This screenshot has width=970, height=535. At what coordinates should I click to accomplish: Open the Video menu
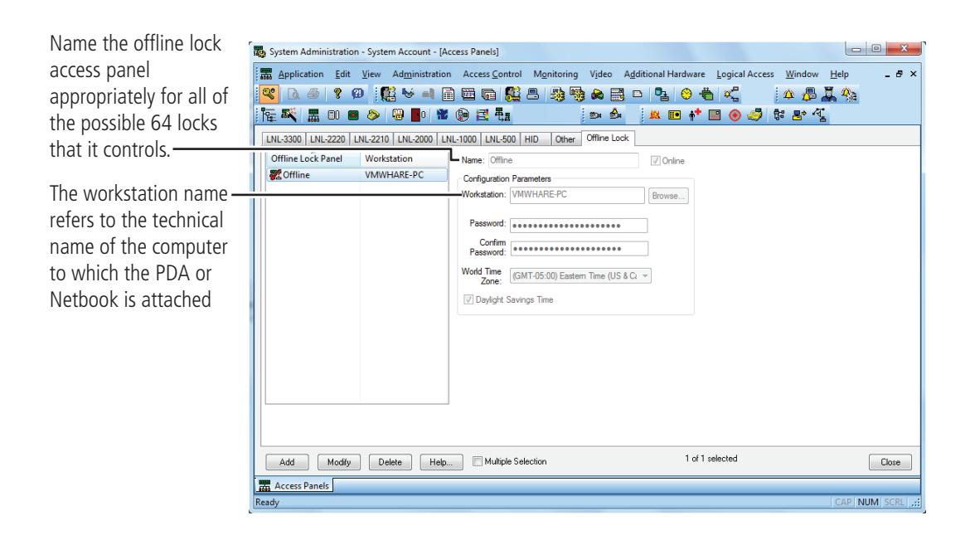point(601,75)
